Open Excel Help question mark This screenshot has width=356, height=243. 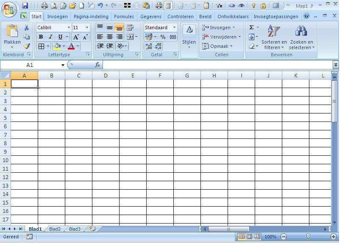pyautogui.click(x=306, y=16)
